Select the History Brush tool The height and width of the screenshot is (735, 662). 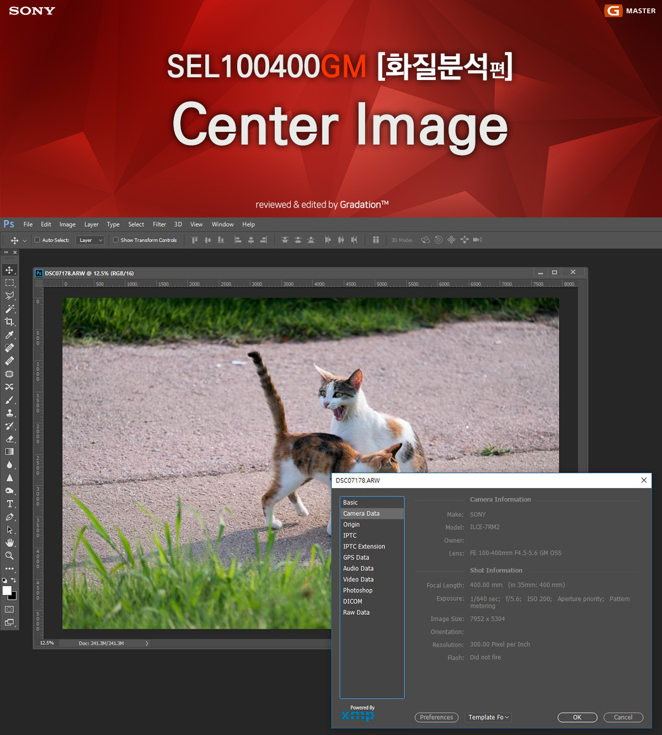(x=9, y=426)
